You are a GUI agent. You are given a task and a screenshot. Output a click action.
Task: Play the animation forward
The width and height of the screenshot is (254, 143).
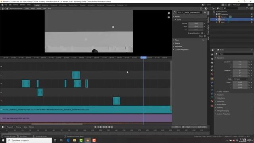[x=106, y=127]
